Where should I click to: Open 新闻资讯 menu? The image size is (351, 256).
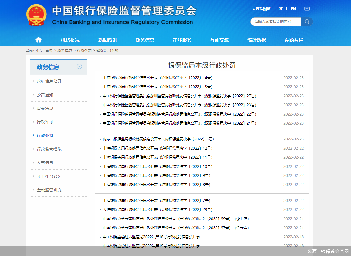pos(108,40)
